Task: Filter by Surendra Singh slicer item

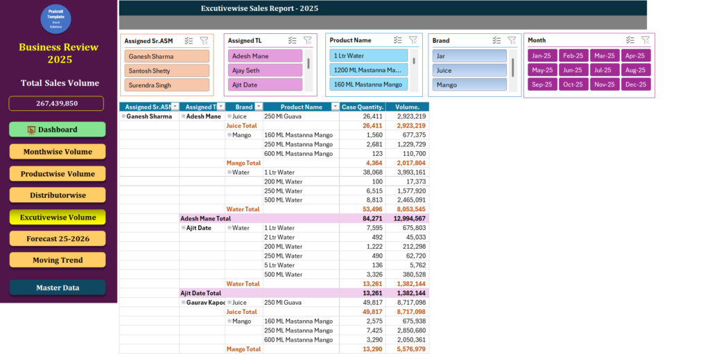Action: [166, 85]
